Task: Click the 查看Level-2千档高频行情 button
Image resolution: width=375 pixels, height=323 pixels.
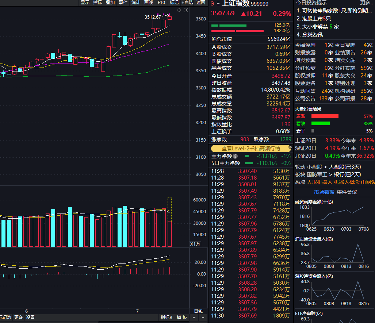Action: (x=250, y=149)
